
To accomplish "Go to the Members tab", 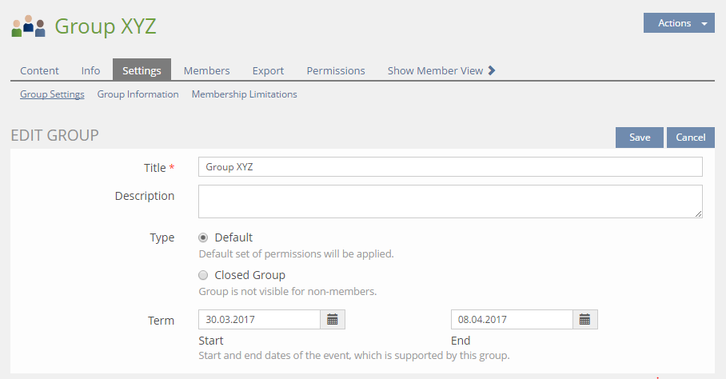I will 206,70.
